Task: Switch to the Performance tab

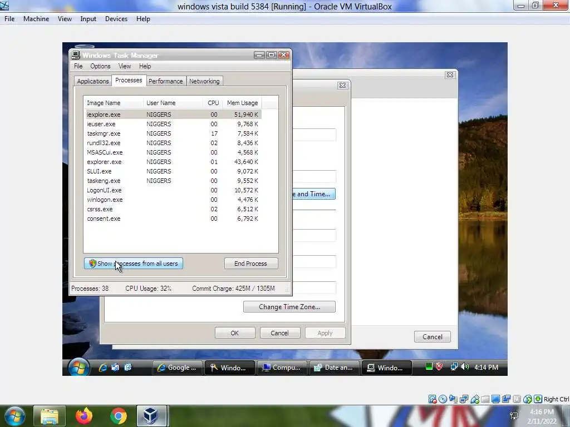Action: tap(166, 81)
